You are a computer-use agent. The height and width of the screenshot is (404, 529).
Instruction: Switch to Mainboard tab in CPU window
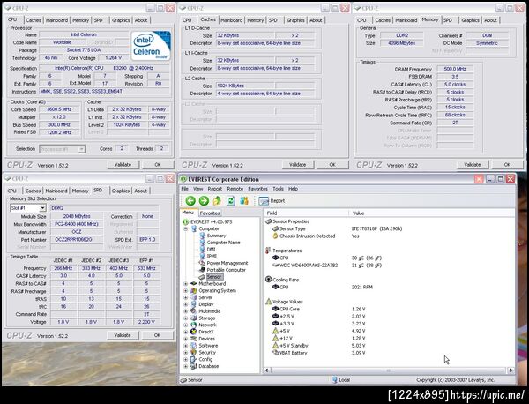tap(56, 20)
